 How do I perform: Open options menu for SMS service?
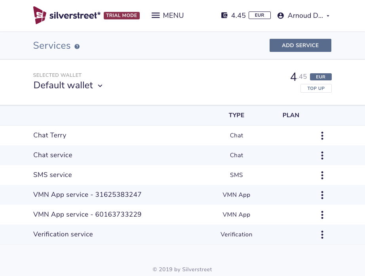point(322,175)
